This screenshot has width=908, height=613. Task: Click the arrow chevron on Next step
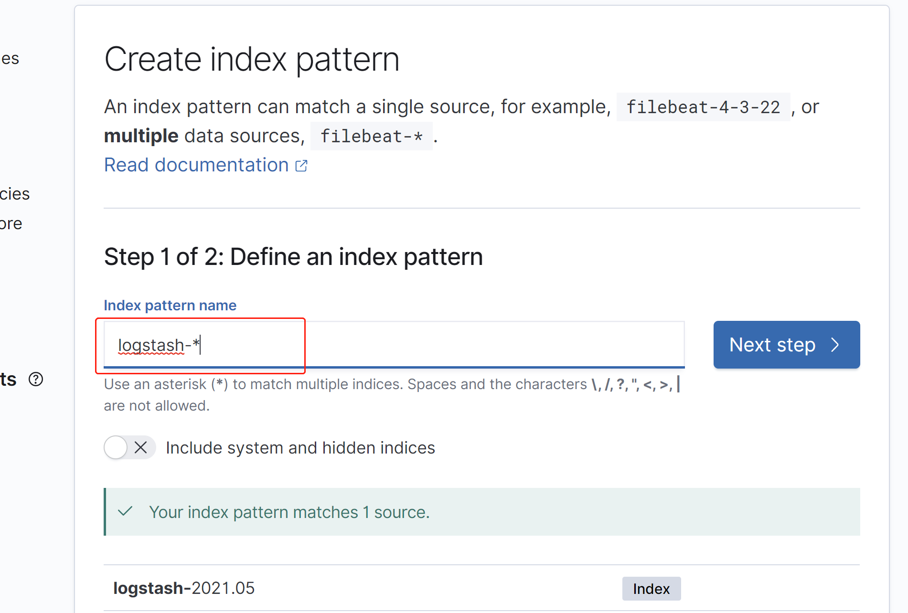[835, 345]
